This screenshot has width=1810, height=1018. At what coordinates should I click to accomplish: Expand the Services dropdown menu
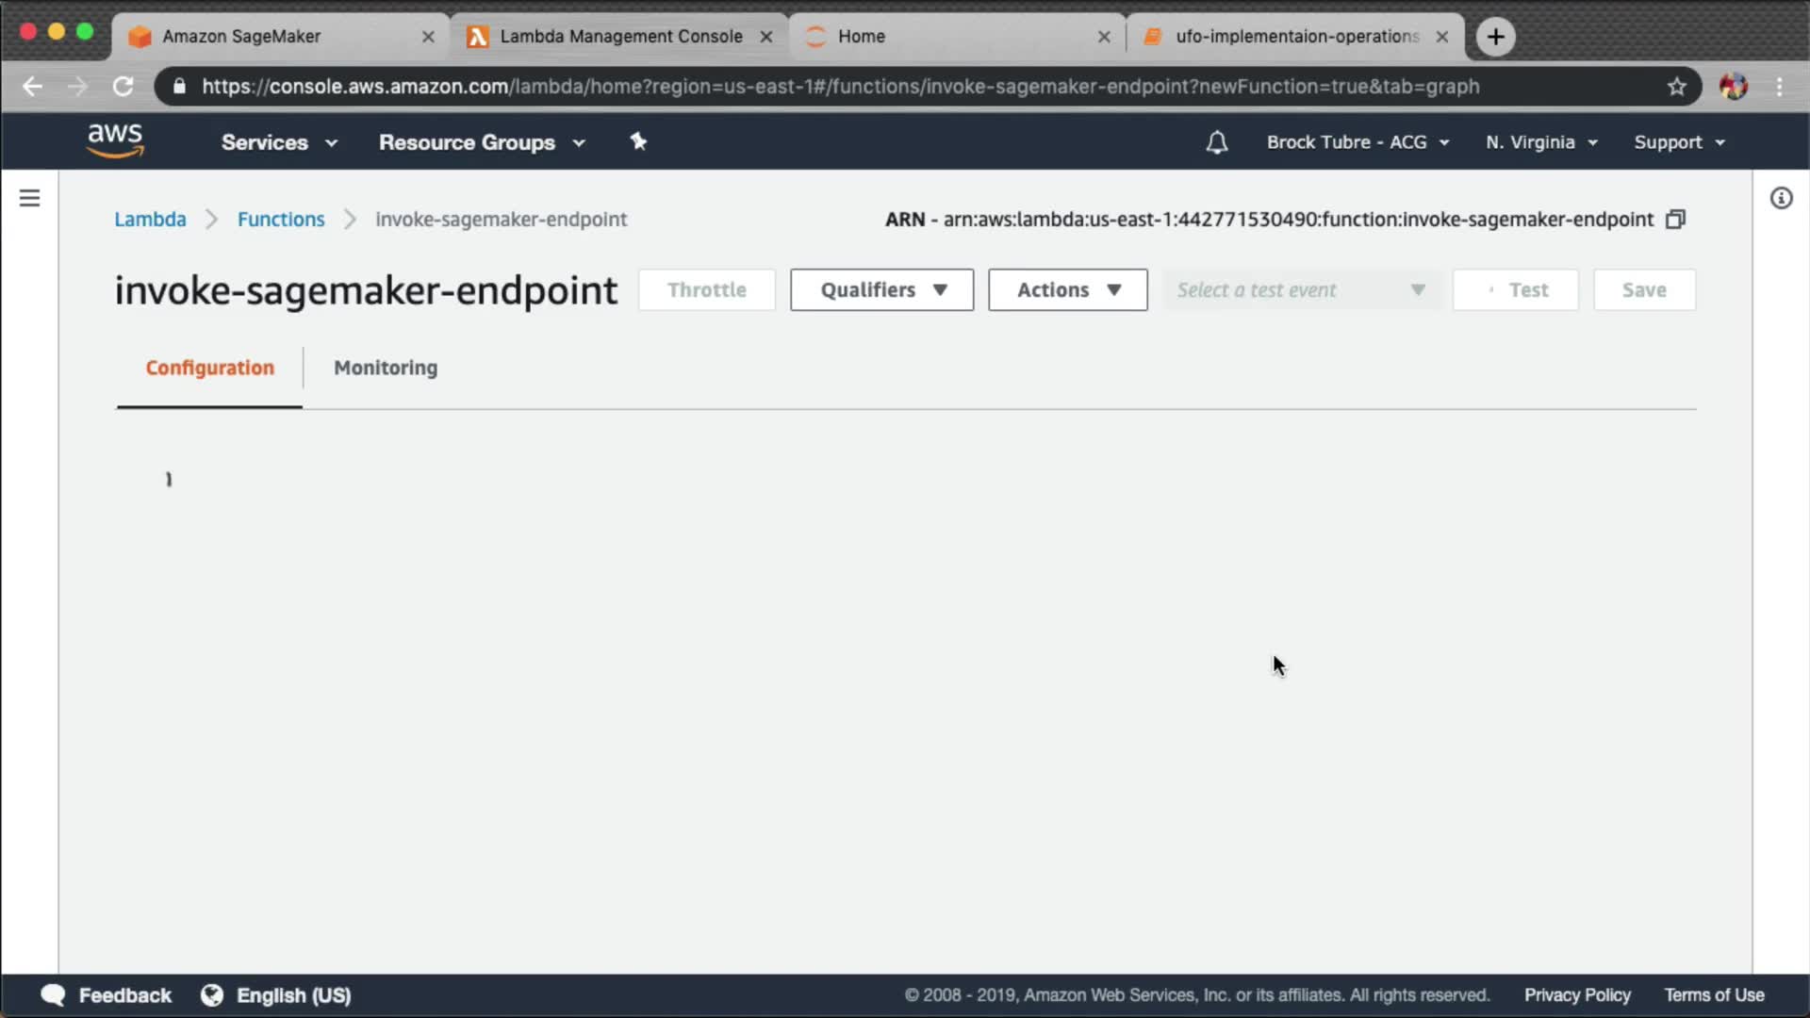[279, 142]
